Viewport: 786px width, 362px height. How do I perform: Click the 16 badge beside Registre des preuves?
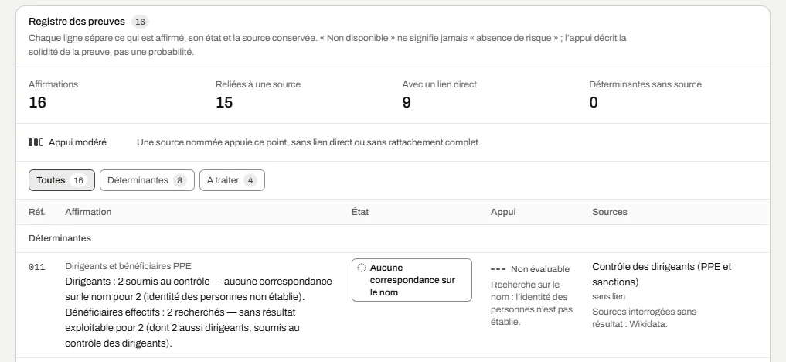141,22
